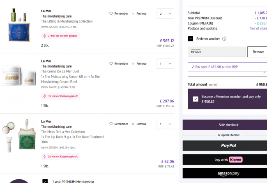267x183 pixels.
Task: Uncheck the Redeem voucher checkbox
Action: tap(191, 38)
